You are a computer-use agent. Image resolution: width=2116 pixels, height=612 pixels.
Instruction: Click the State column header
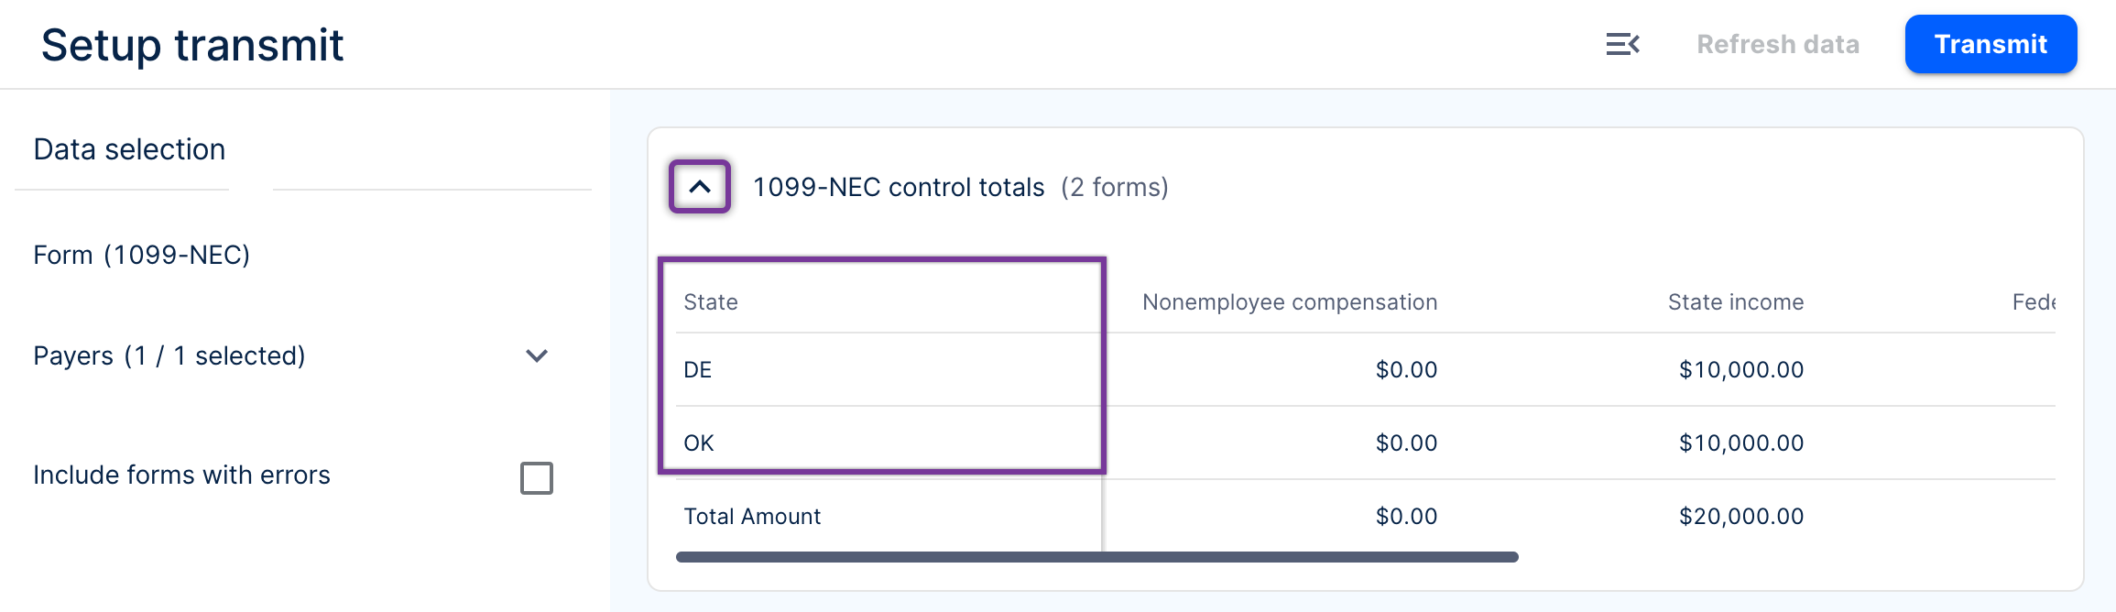711,301
